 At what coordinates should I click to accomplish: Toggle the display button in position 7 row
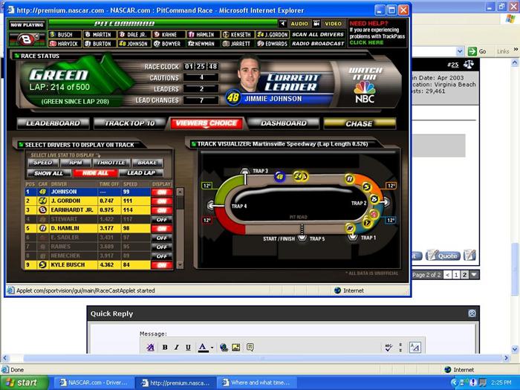[162, 247]
